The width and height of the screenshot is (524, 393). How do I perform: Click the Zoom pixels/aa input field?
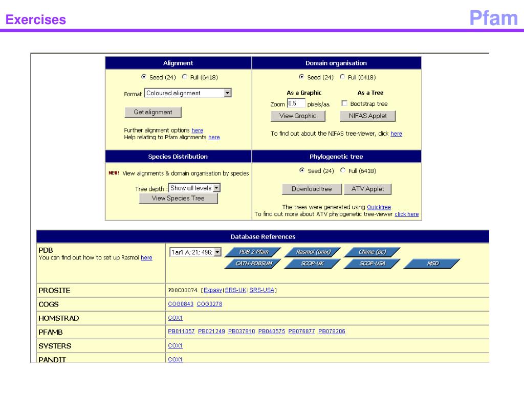[x=296, y=103]
